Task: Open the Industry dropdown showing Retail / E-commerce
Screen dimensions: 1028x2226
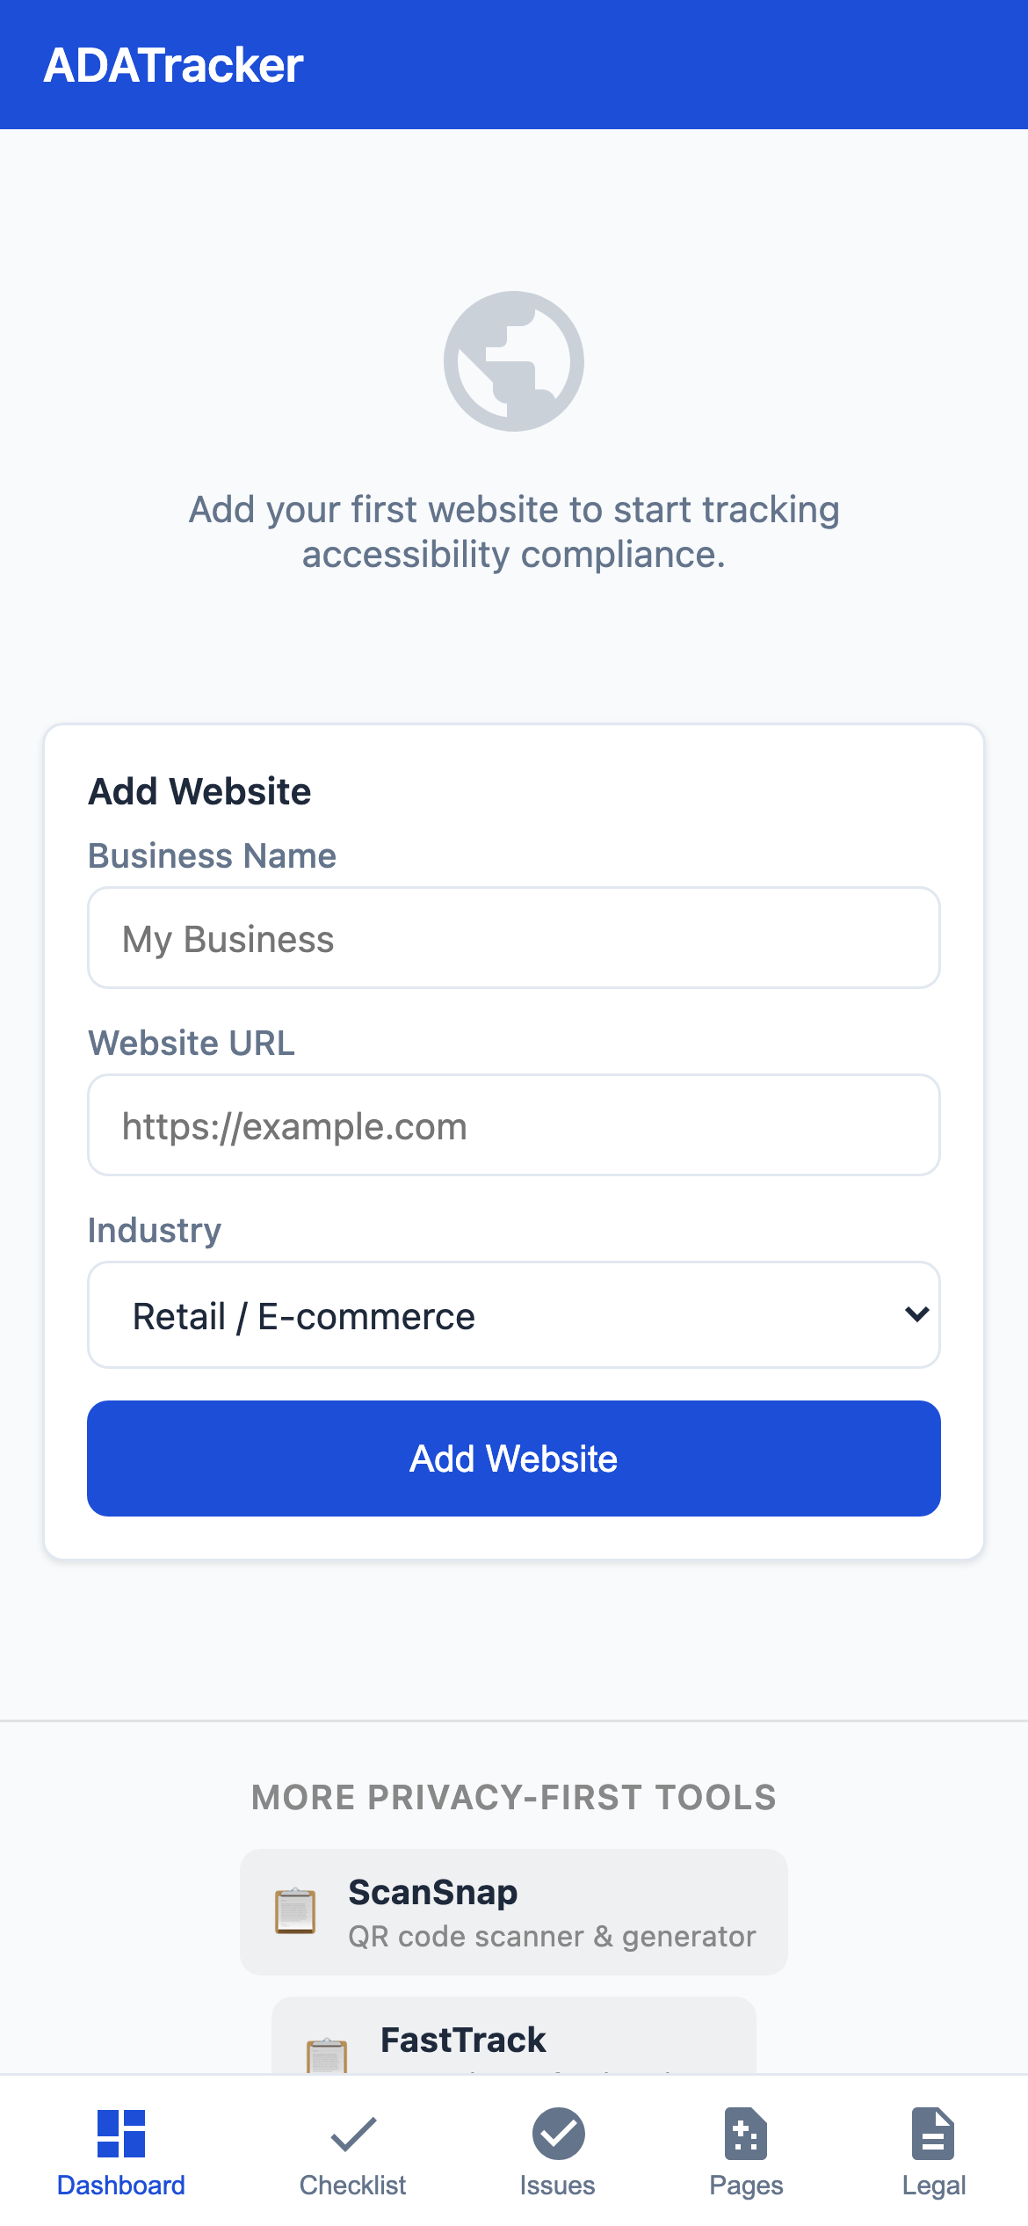Action: click(514, 1315)
